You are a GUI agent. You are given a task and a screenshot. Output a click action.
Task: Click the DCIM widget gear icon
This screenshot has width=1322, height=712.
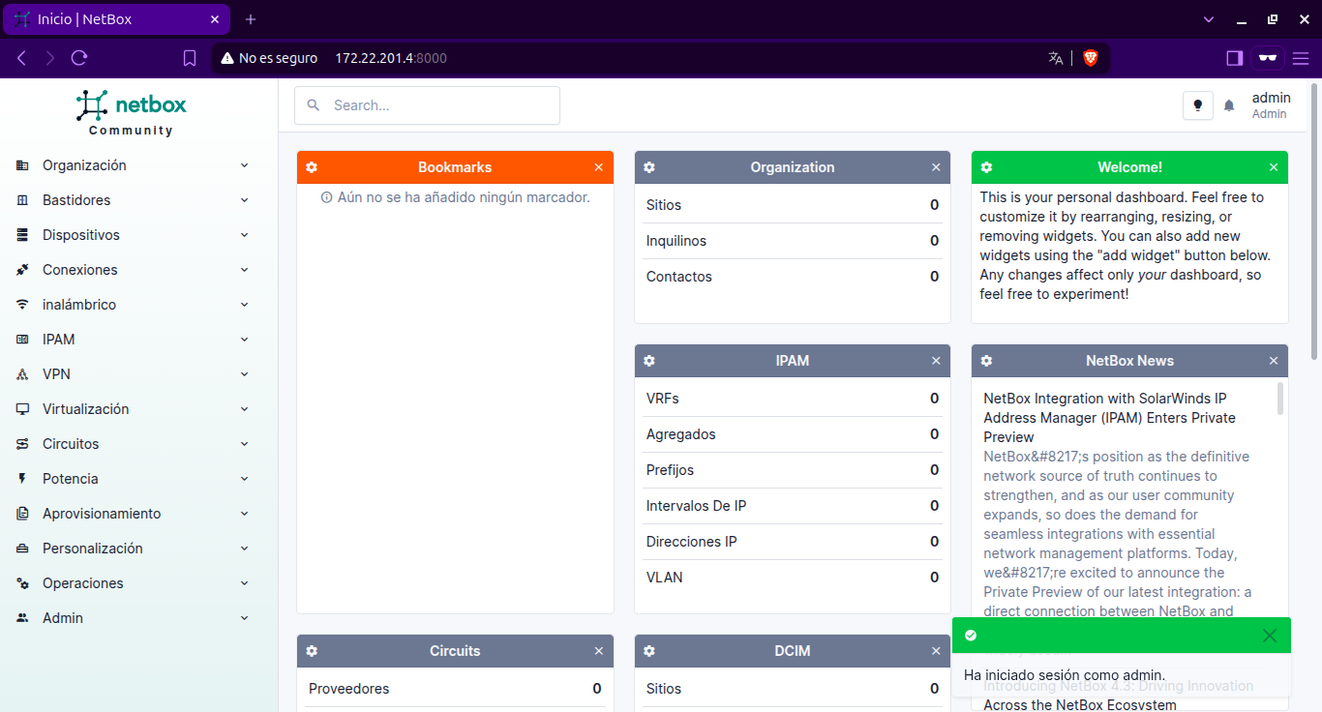pos(649,651)
